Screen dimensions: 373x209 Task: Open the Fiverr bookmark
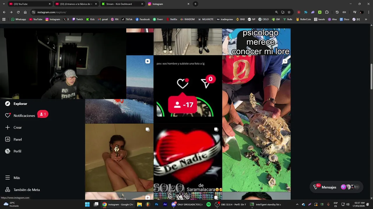pos(158,19)
